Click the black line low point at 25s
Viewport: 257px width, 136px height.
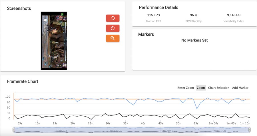point(91,119)
